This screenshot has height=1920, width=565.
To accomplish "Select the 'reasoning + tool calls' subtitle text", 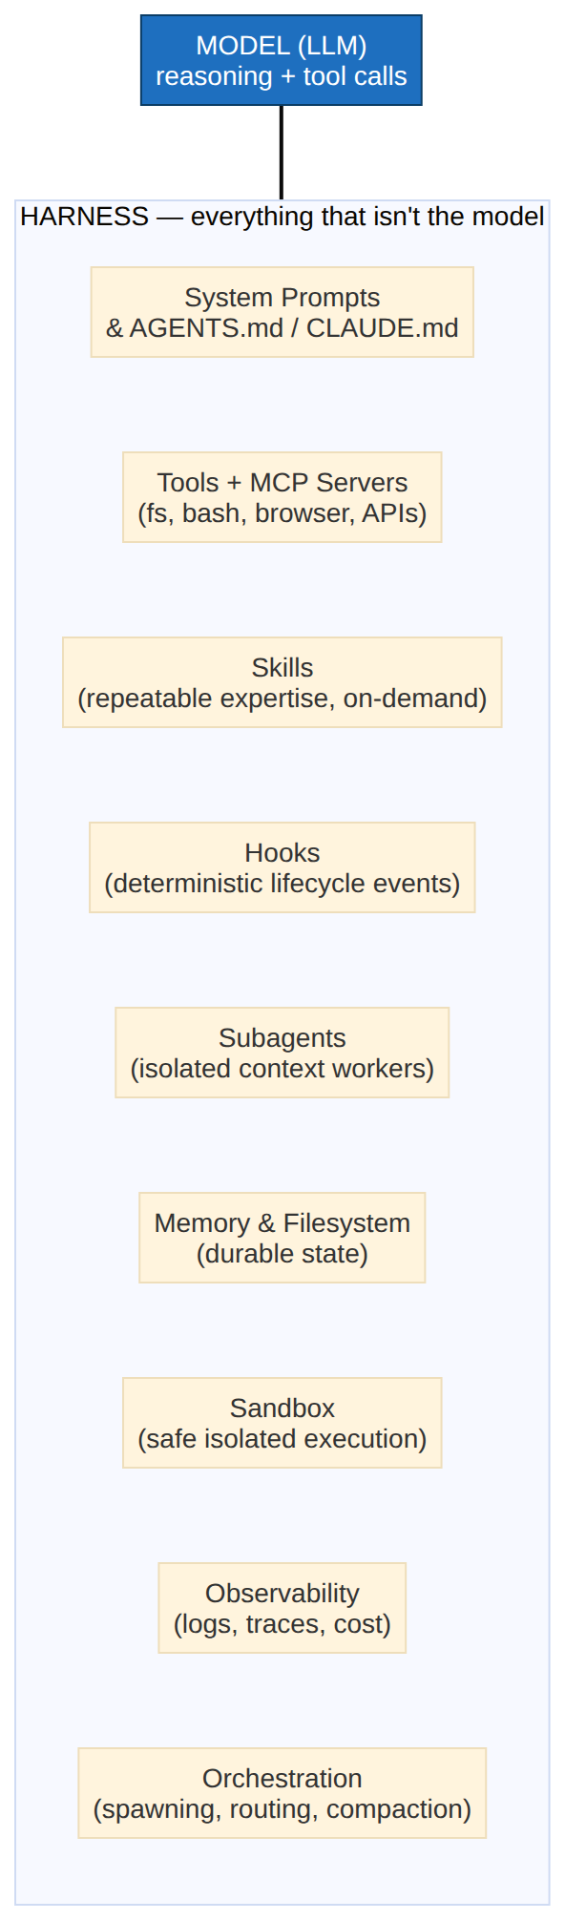I will click(282, 76).
